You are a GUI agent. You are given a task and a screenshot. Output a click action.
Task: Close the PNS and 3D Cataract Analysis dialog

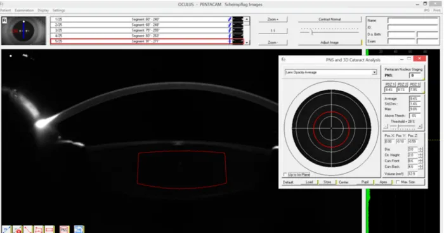pyautogui.click(x=419, y=58)
